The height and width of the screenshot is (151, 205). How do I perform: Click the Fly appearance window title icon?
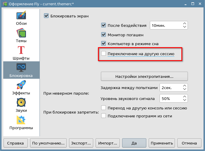click(5, 4)
